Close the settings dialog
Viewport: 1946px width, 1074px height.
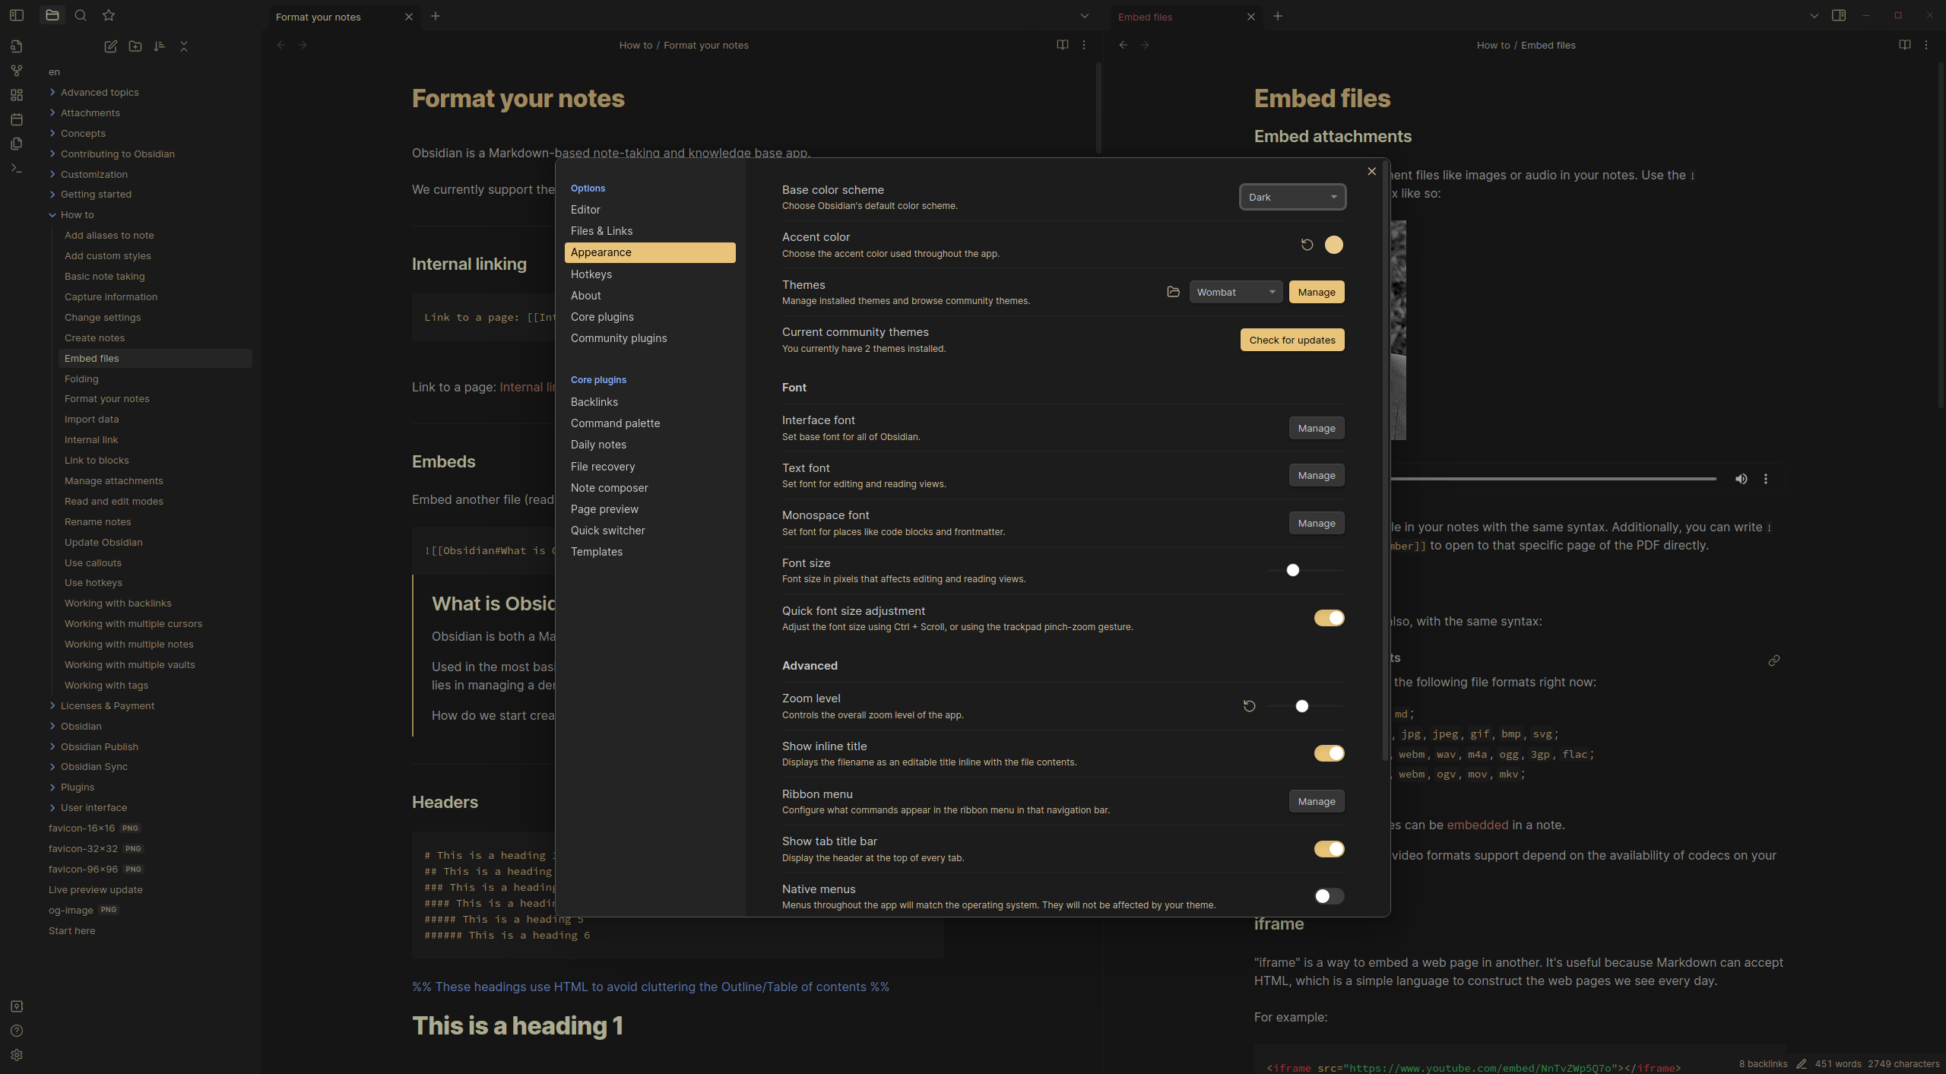click(1372, 171)
